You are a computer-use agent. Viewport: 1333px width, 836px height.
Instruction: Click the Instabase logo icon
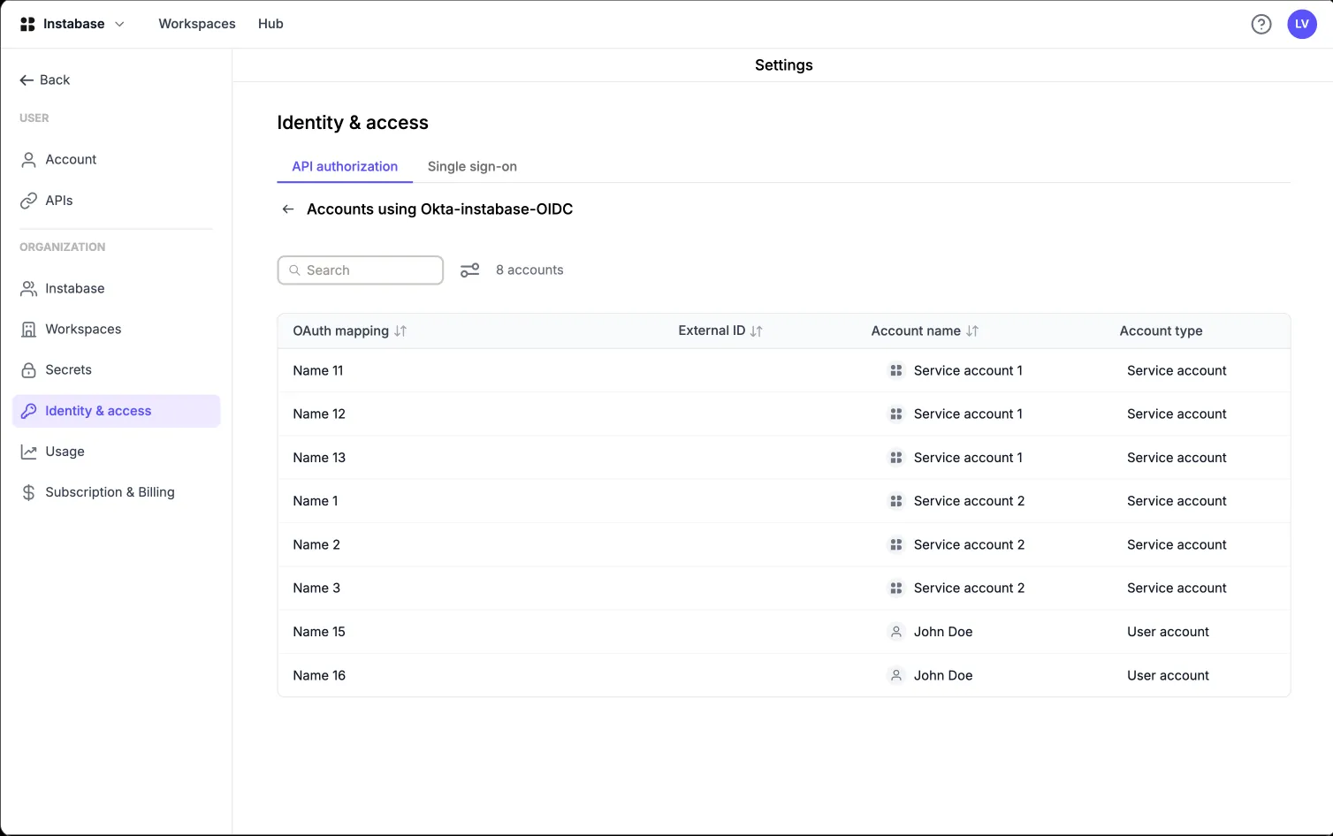click(x=27, y=24)
